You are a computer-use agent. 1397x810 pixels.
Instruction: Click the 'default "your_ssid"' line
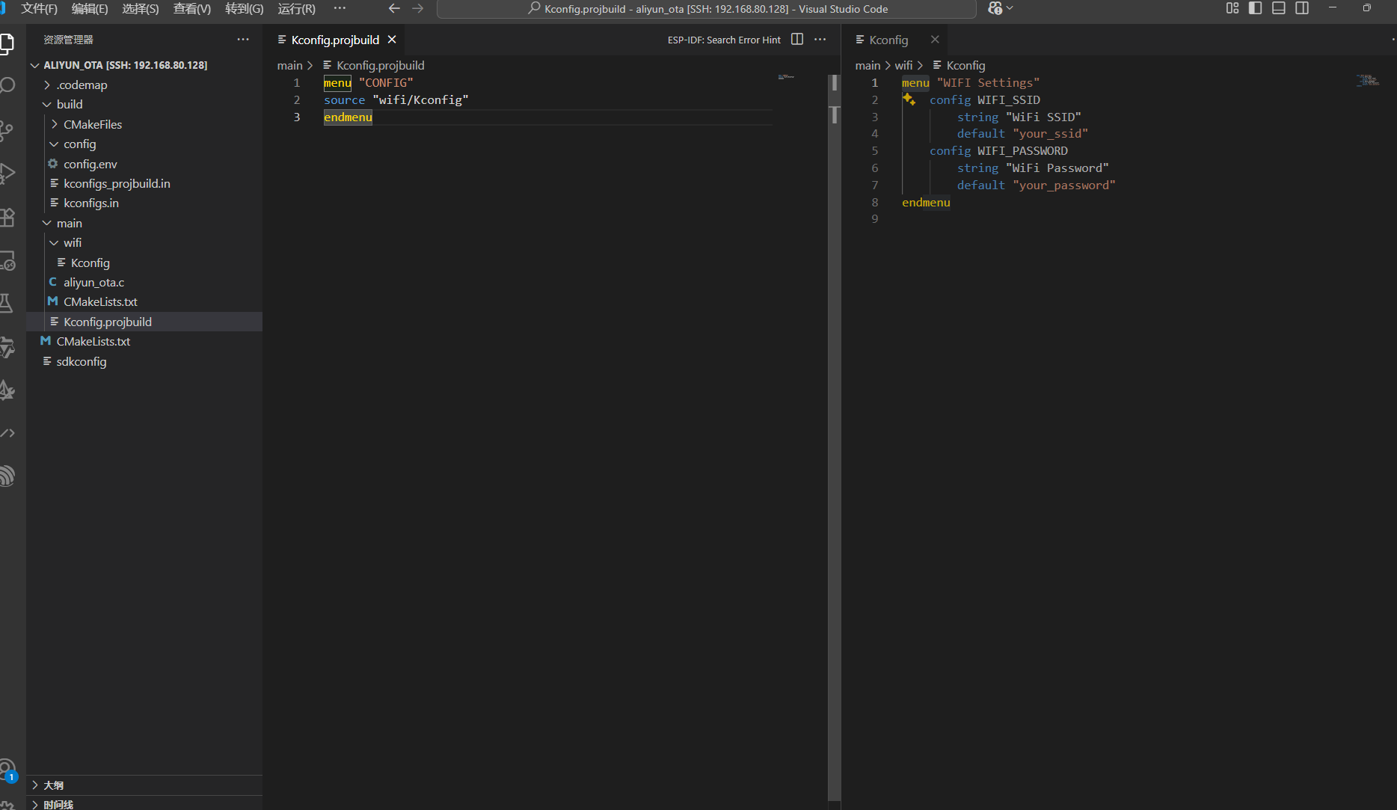coord(1022,133)
